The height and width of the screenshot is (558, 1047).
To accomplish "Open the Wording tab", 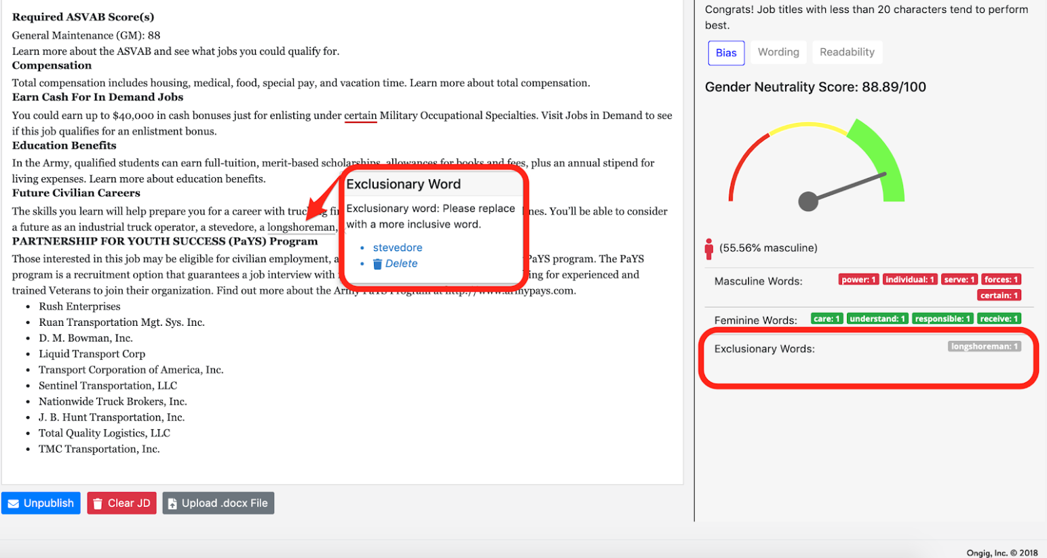I will click(x=778, y=52).
